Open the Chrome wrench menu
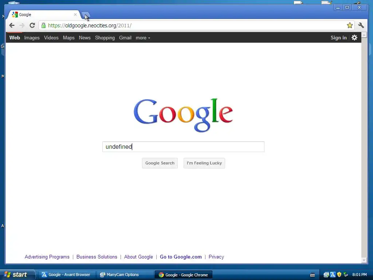The height and width of the screenshot is (280, 373). click(x=361, y=25)
